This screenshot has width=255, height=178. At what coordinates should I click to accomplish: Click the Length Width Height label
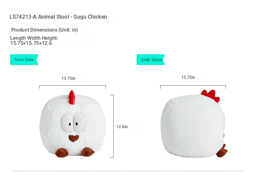click(x=34, y=38)
